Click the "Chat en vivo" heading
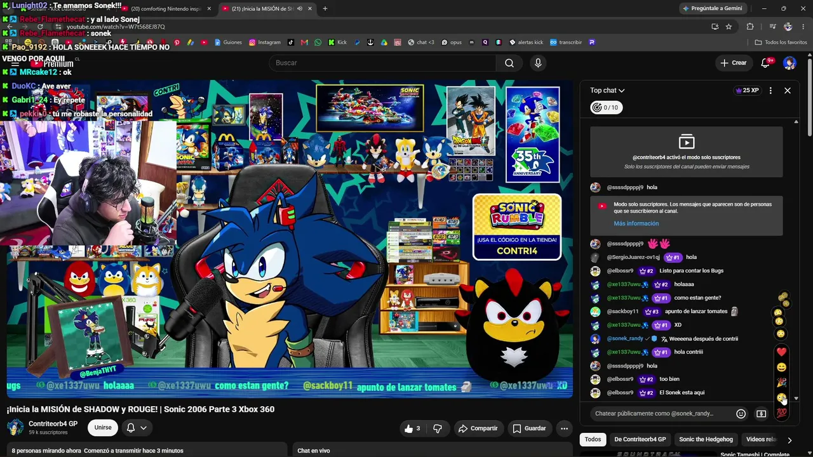Image resolution: width=813 pixels, height=457 pixels. (x=314, y=451)
